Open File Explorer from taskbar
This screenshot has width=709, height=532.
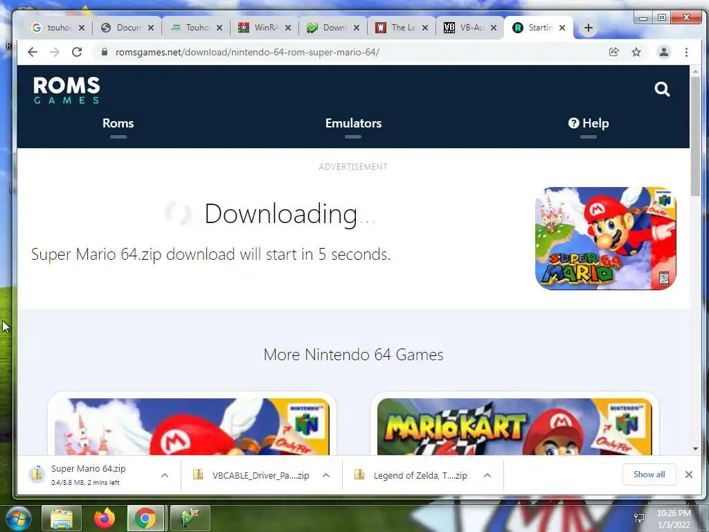point(62,518)
